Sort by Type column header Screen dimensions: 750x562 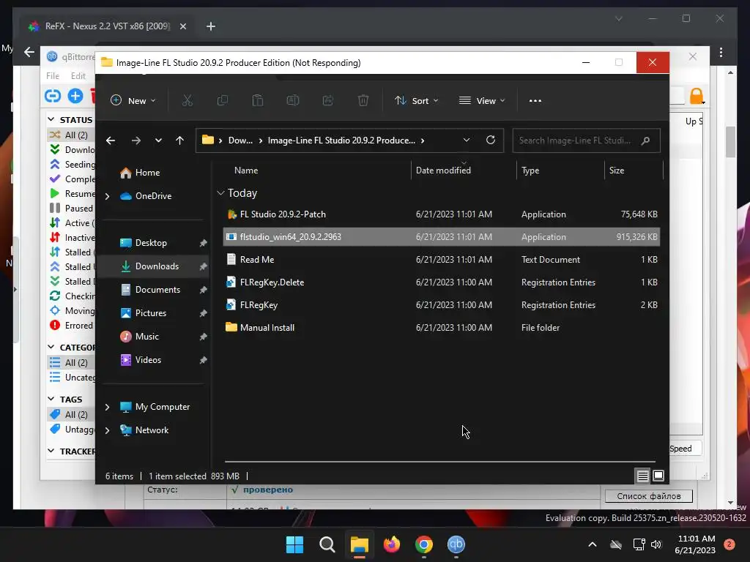[x=530, y=170]
